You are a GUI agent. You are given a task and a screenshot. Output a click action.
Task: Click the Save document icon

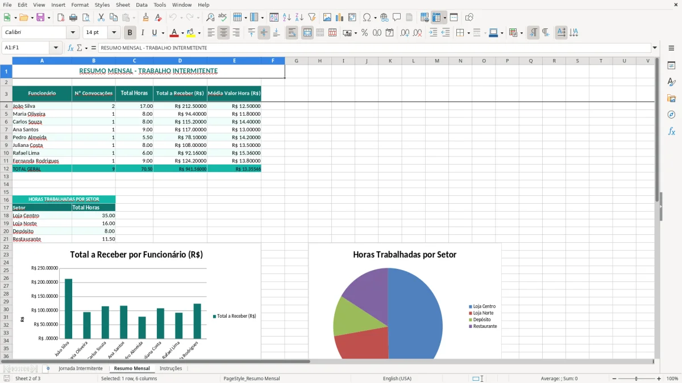[40, 18]
